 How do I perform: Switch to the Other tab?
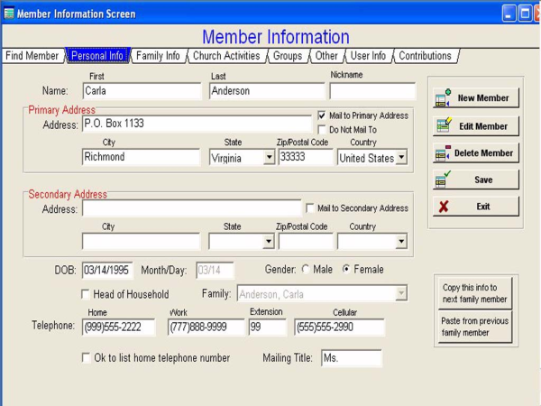pyautogui.click(x=326, y=56)
